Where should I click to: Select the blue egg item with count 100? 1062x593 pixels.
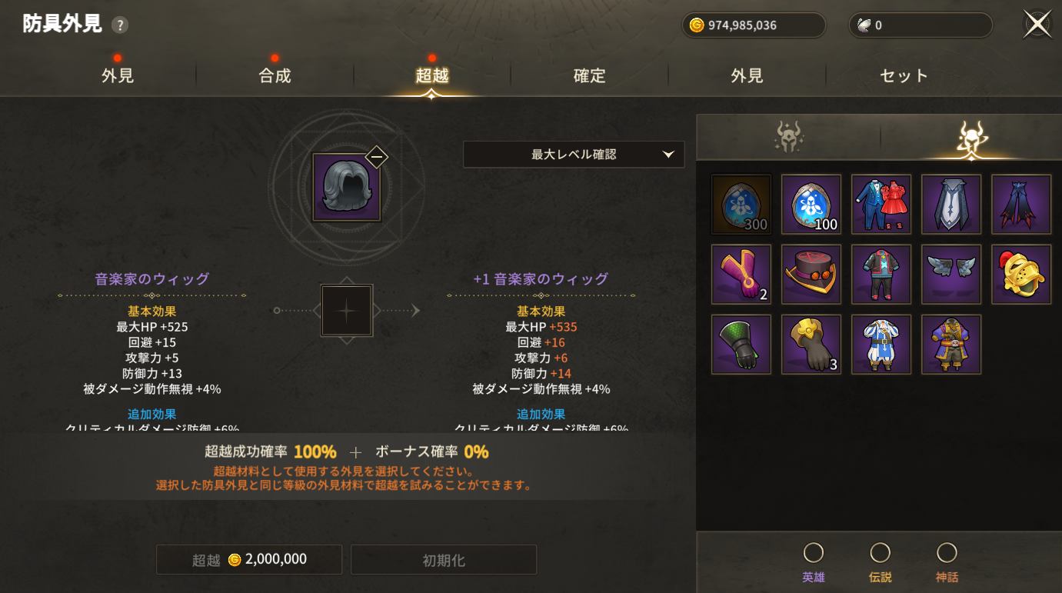[x=811, y=204]
